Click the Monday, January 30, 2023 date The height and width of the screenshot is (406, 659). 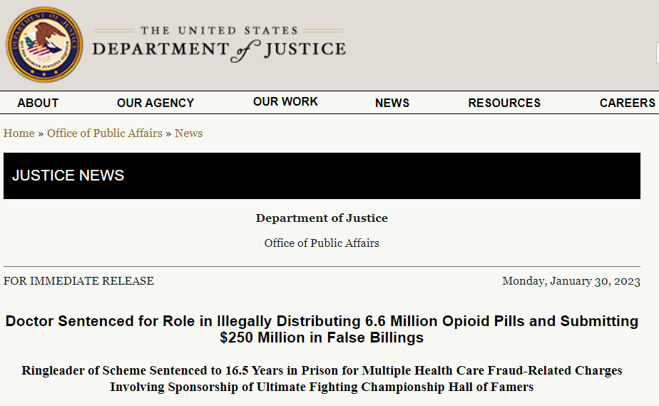pos(571,280)
